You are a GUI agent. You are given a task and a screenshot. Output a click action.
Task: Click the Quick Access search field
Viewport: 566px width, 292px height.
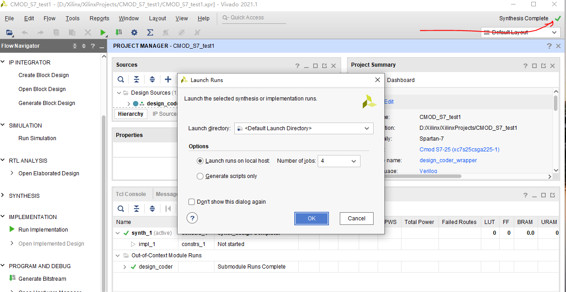coord(254,18)
